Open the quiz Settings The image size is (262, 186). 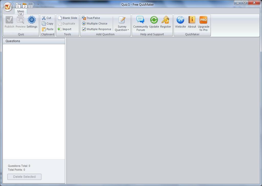(32, 22)
